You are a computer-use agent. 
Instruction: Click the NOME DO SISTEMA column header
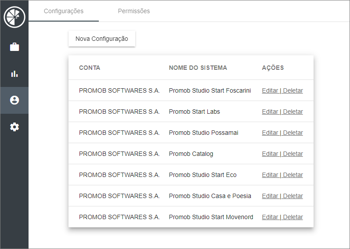click(198, 68)
